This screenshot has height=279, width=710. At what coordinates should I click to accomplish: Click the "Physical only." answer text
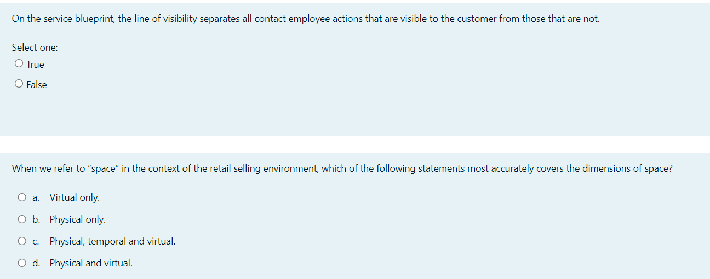(x=77, y=219)
